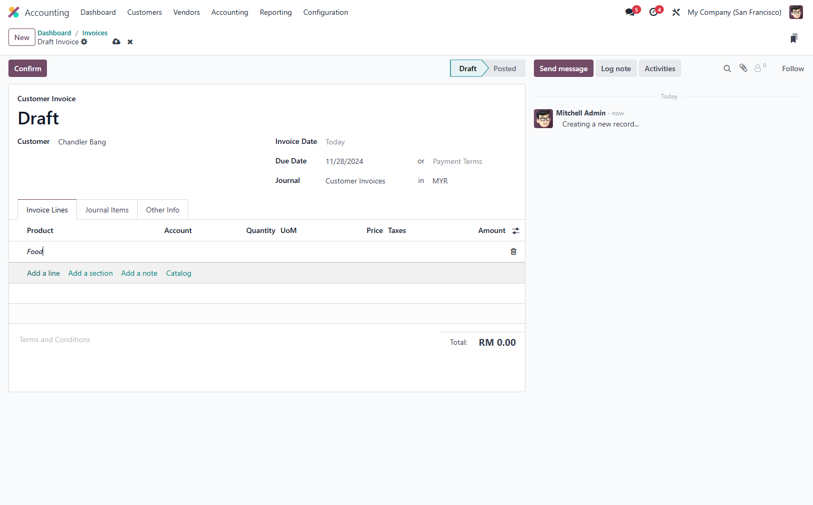Image resolution: width=813 pixels, height=505 pixels.
Task: Click the Price column header
Action: (375, 230)
